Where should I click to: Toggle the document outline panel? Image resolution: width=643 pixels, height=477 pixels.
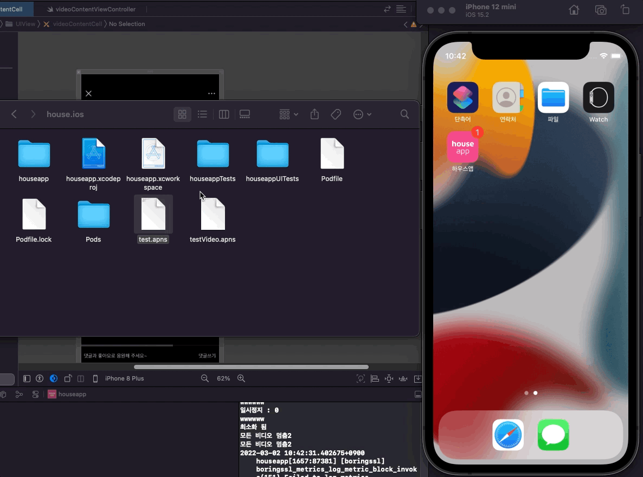pos(27,378)
